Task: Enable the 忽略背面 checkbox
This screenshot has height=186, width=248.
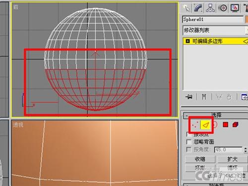Action: (188, 142)
